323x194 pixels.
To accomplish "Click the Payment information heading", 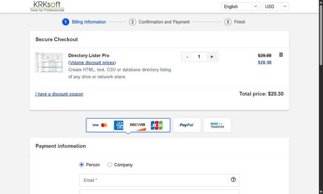I will [61, 146].
